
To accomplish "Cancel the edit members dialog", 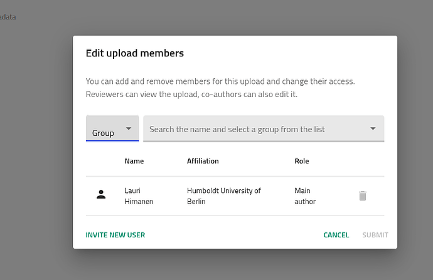I will [x=336, y=235].
